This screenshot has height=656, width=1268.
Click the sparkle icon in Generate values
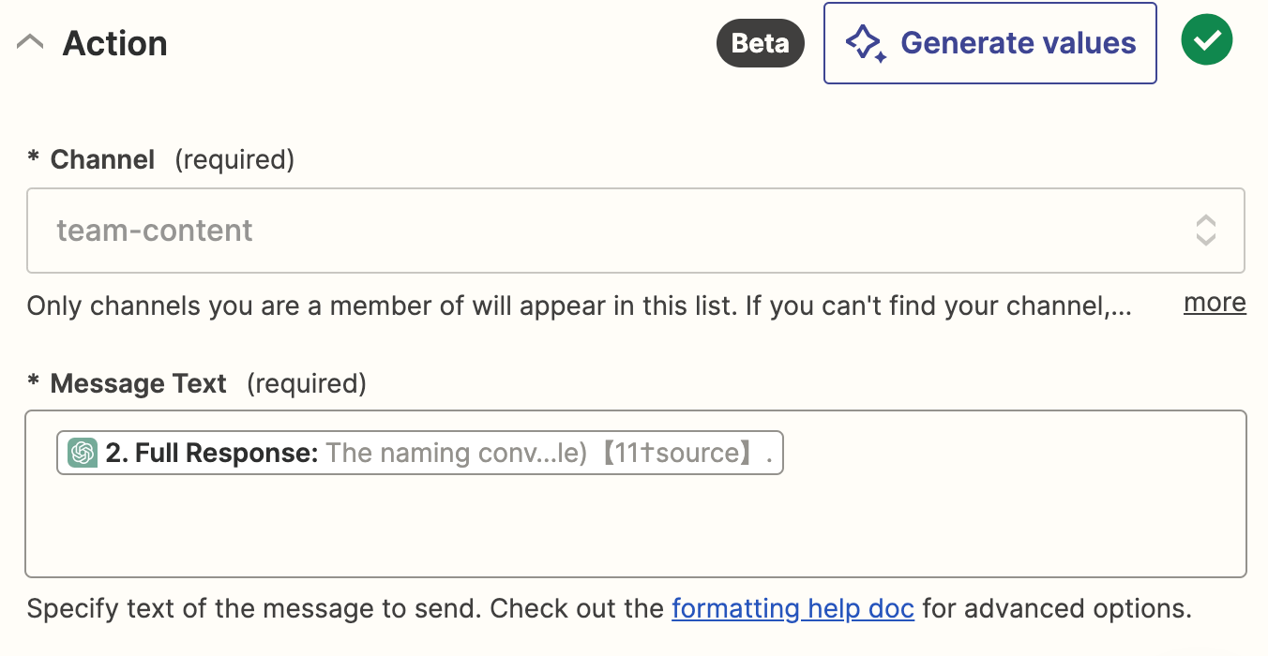pyautogui.click(x=866, y=44)
